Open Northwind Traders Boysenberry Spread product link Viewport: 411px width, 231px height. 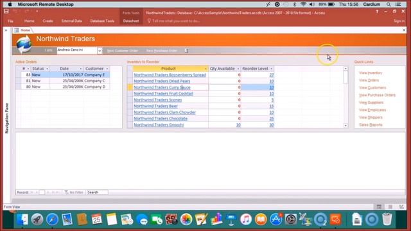170,75
